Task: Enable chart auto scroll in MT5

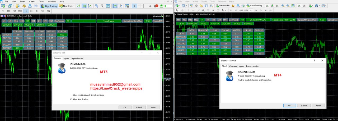Action: 115,6
